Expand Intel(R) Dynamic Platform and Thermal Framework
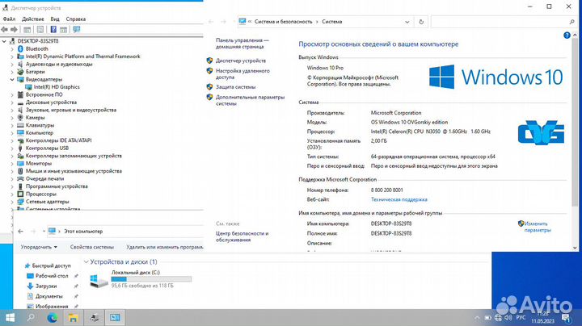 tap(12, 56)
